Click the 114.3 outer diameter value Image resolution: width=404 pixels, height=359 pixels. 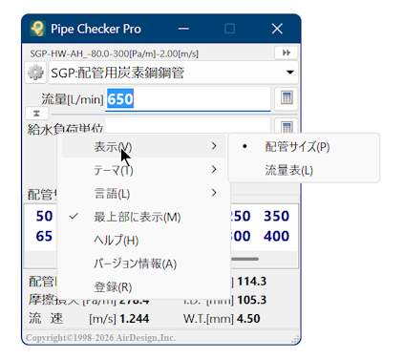pyautogui.click(x=252, y=282)
